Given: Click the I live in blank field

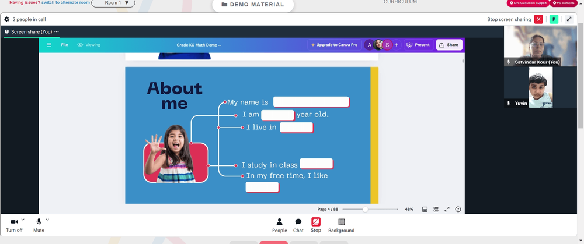Looking at the screenshot, I should click(297, 128).
